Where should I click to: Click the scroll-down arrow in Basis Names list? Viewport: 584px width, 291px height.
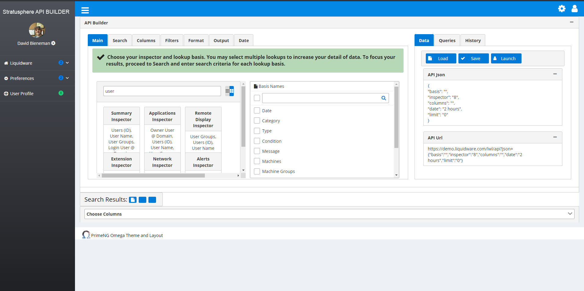[396, 175]
